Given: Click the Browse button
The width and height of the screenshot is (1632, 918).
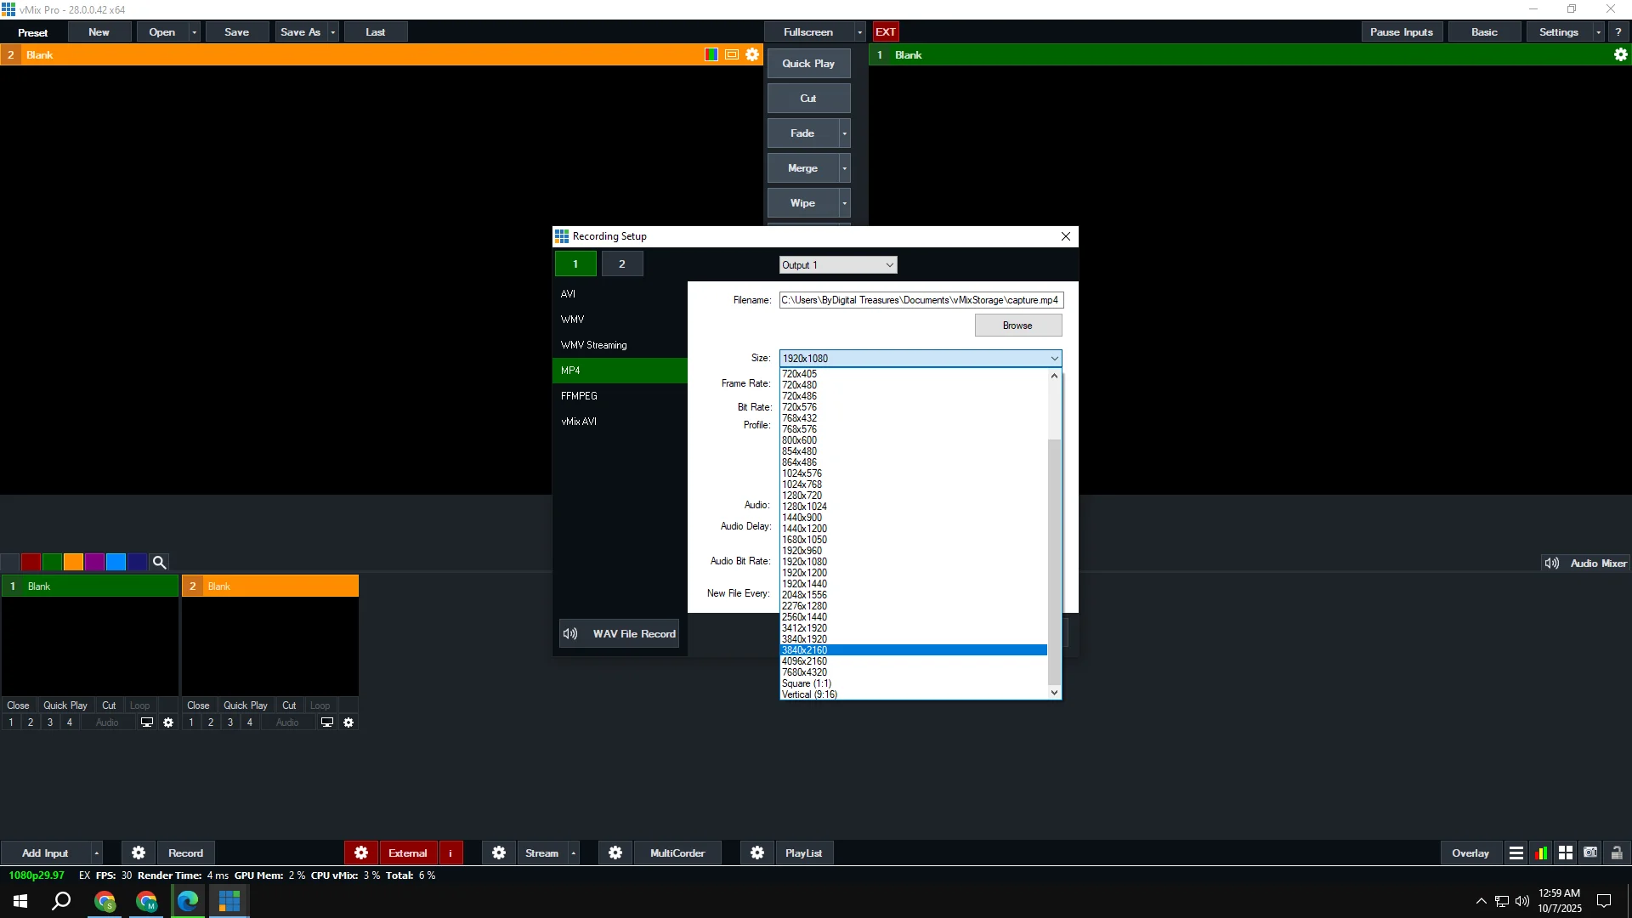Looking at the screenshot, I should (1017, 326).
